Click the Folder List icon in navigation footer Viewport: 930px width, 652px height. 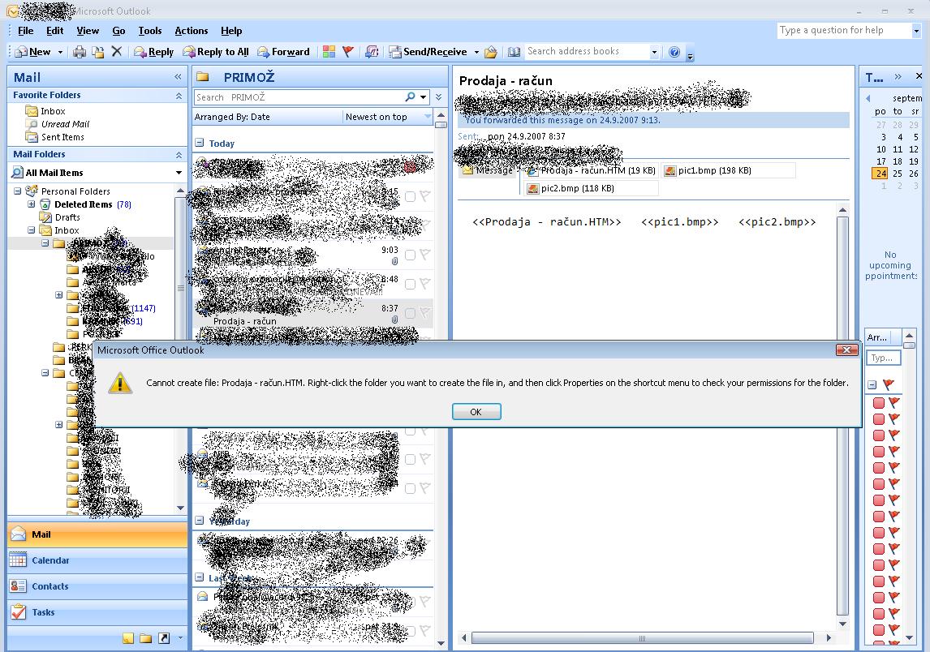pyautogui.click(x=146, y=638)
